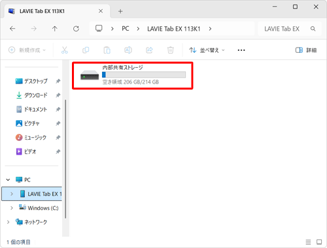
Task: Refresh the current folder view
Action: click(x=76, y=29)
